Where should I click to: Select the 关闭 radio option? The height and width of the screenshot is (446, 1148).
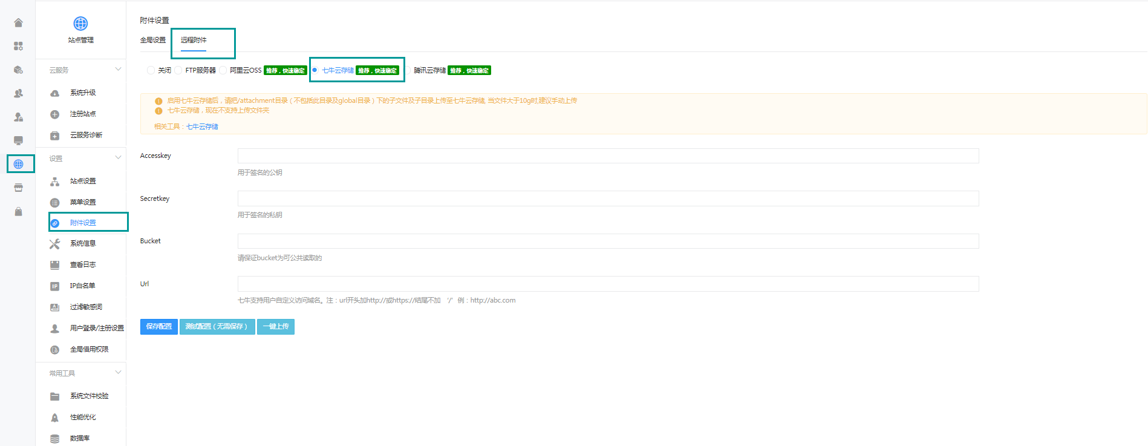151,70
